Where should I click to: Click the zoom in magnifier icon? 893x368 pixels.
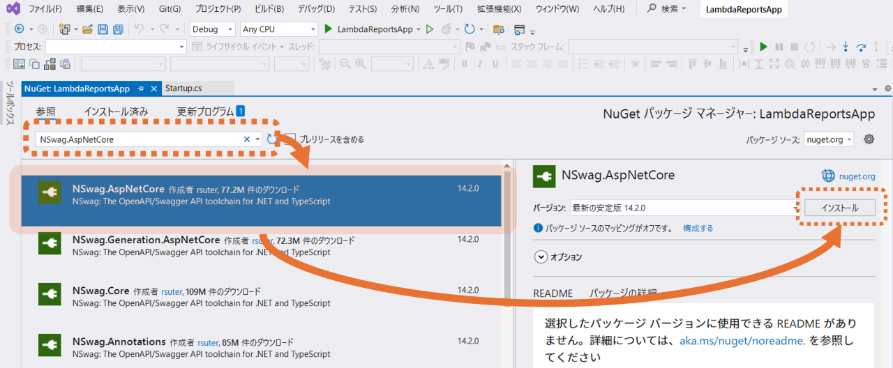coord(361,63)
